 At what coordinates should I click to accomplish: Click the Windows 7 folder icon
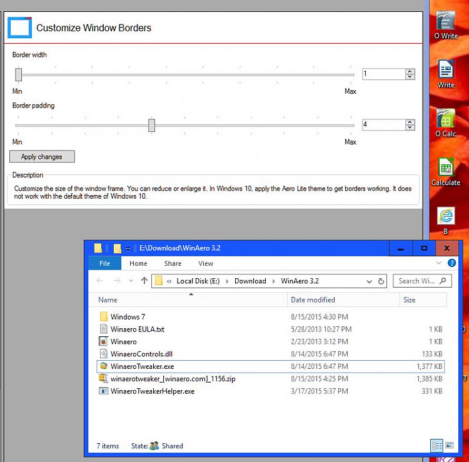pos(103,316)
